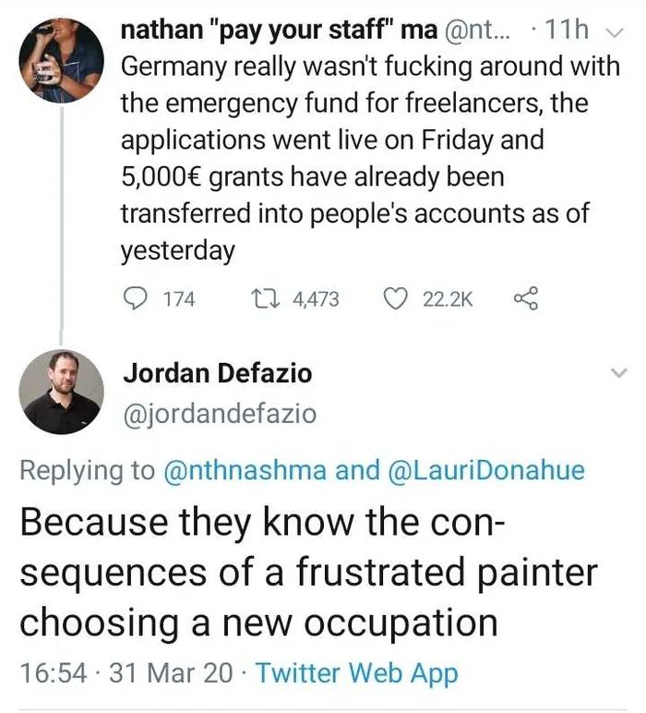Open the @LauriDonahue mention link

479,469
